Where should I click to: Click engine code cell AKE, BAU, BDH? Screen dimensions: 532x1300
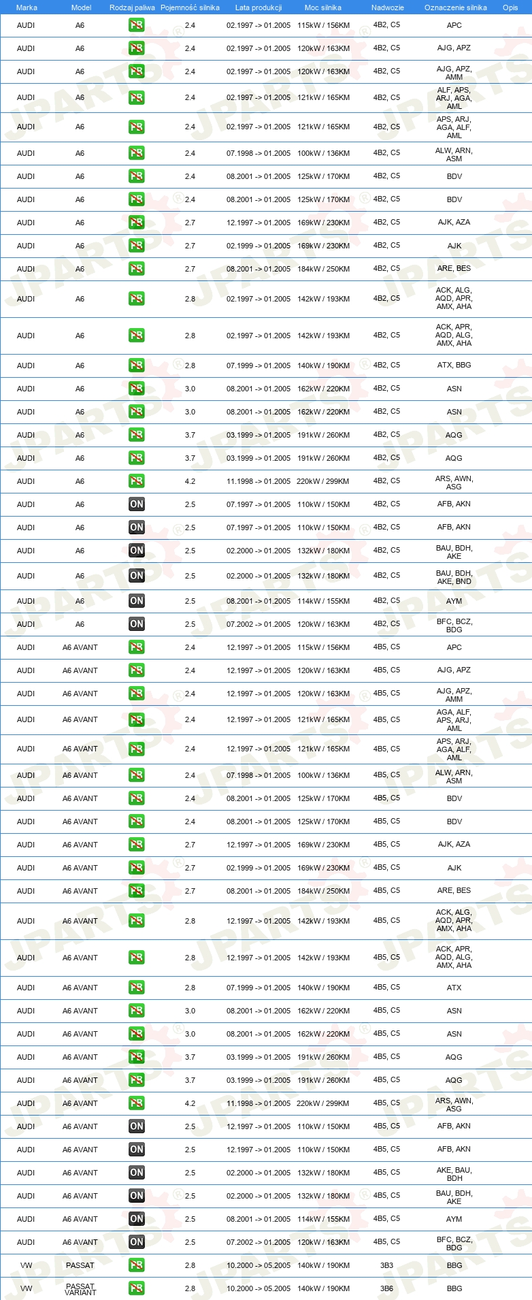coord(454,1174)
